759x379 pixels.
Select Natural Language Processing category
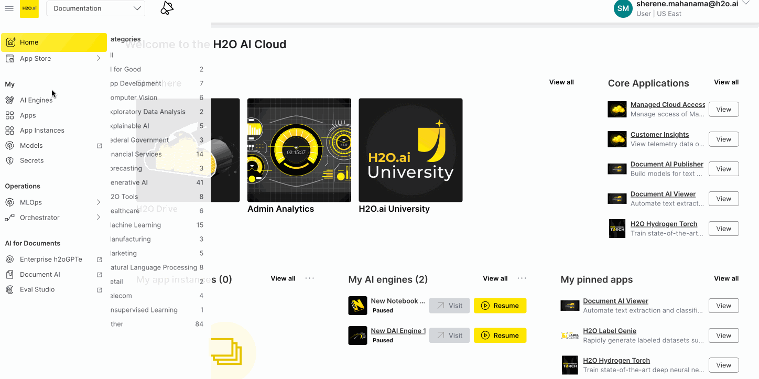(157, 267)
